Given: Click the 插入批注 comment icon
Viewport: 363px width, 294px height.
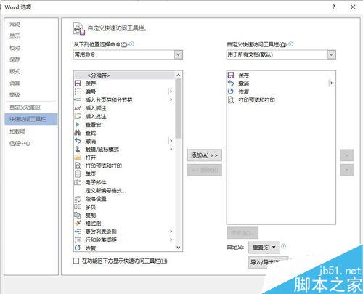Looking at the screenshot, I should 78,116.
